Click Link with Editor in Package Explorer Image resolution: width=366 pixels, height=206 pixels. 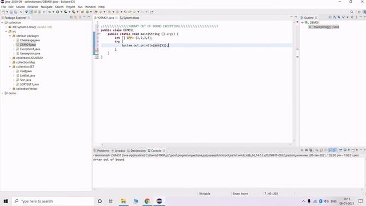pyautogui.click(x=75, y=17)
